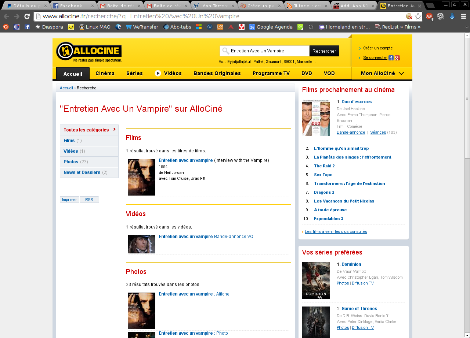
Task: Switch to the Tutoriel browser tab
Action: point(307,6)
